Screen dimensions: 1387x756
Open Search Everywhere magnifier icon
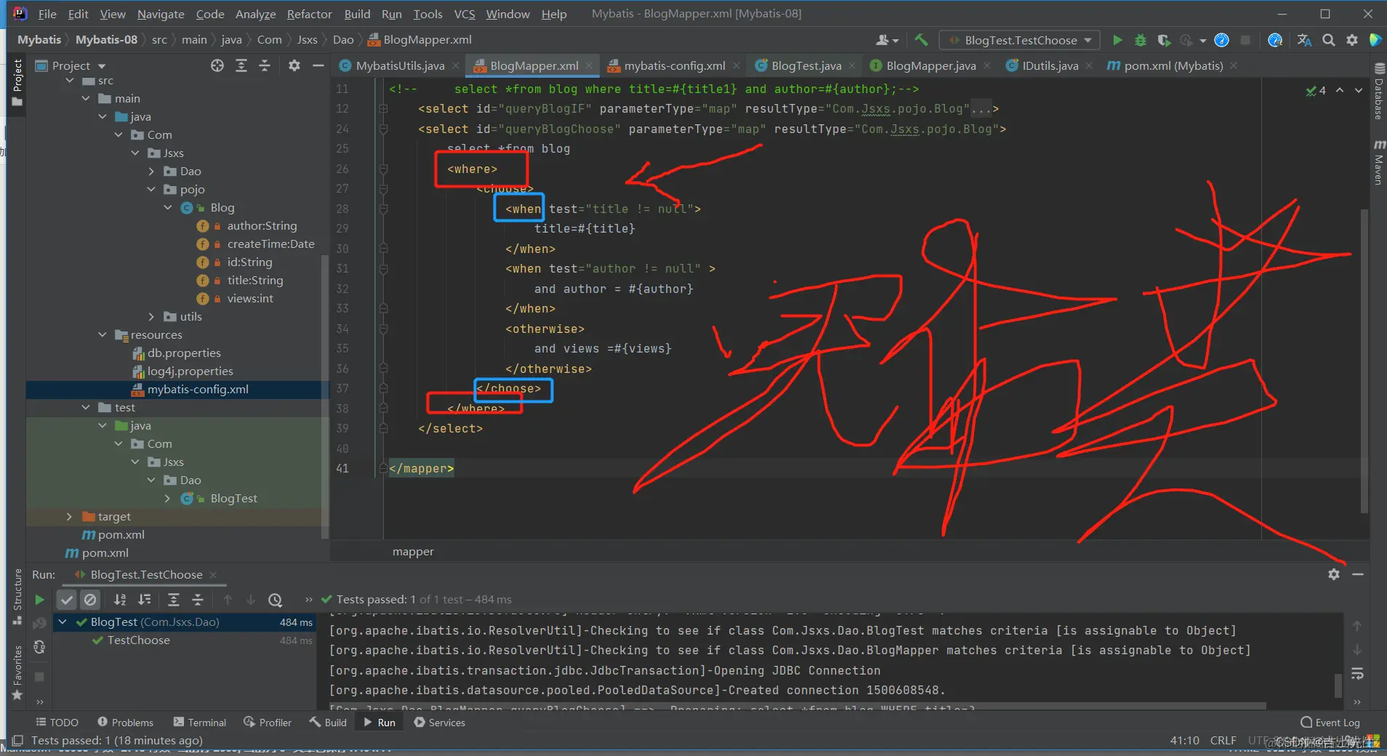click(x=1328, y=40)
